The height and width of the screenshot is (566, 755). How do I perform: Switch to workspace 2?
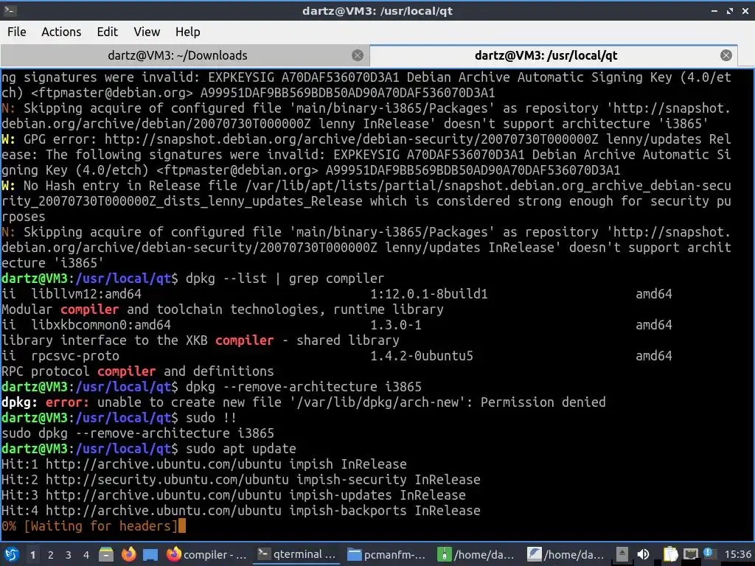(x=51, y=555)
